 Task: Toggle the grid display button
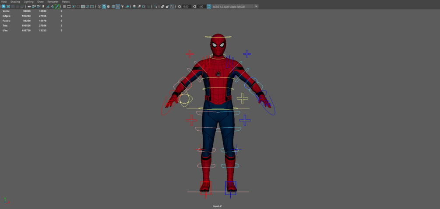tap(64, 7)
